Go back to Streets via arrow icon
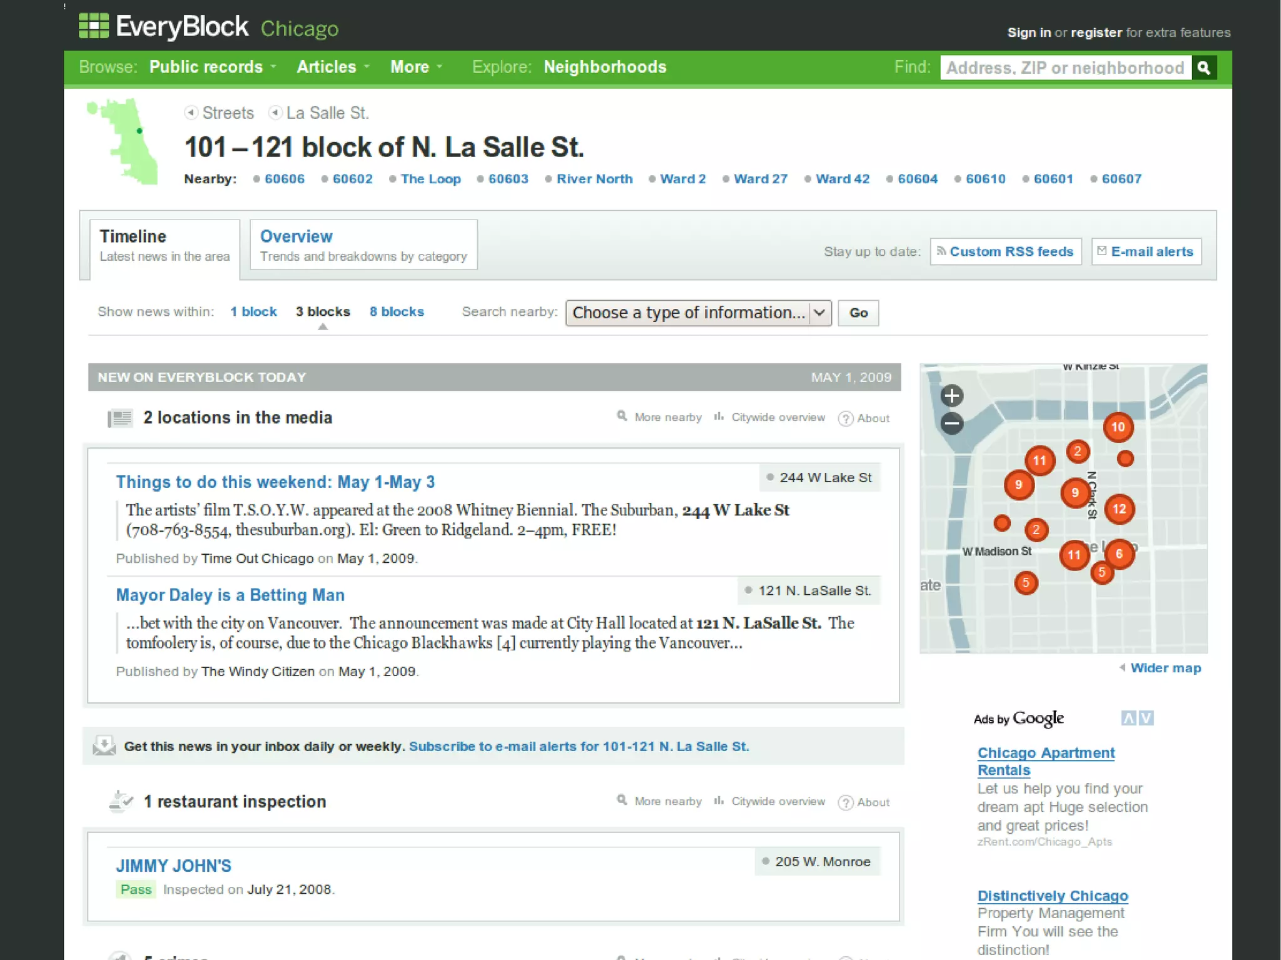The height and width of the screenshot is (960, 1281). pos(191,113)
